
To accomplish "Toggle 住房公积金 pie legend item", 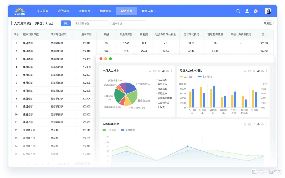I will pyautogui.click(x=163, y=103).
